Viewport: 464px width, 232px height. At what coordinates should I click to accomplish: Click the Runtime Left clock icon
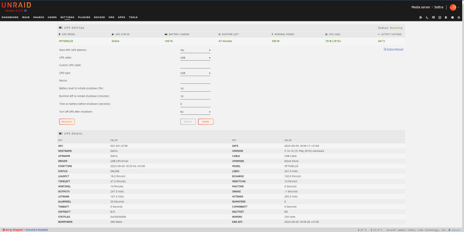(219, 34)
